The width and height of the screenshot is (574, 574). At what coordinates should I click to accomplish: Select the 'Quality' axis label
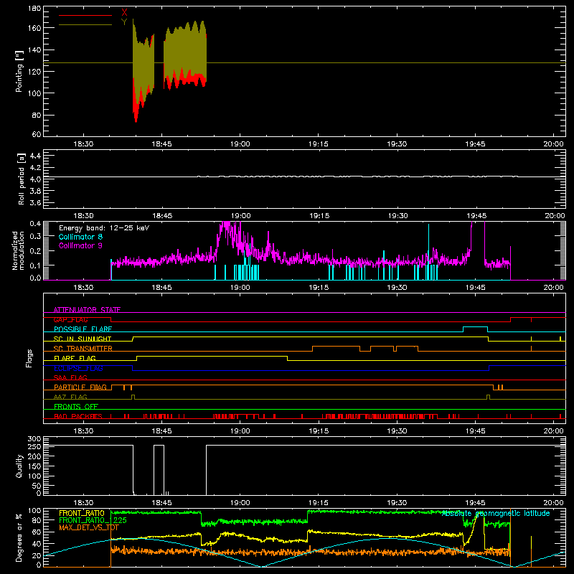pos(19,466)
